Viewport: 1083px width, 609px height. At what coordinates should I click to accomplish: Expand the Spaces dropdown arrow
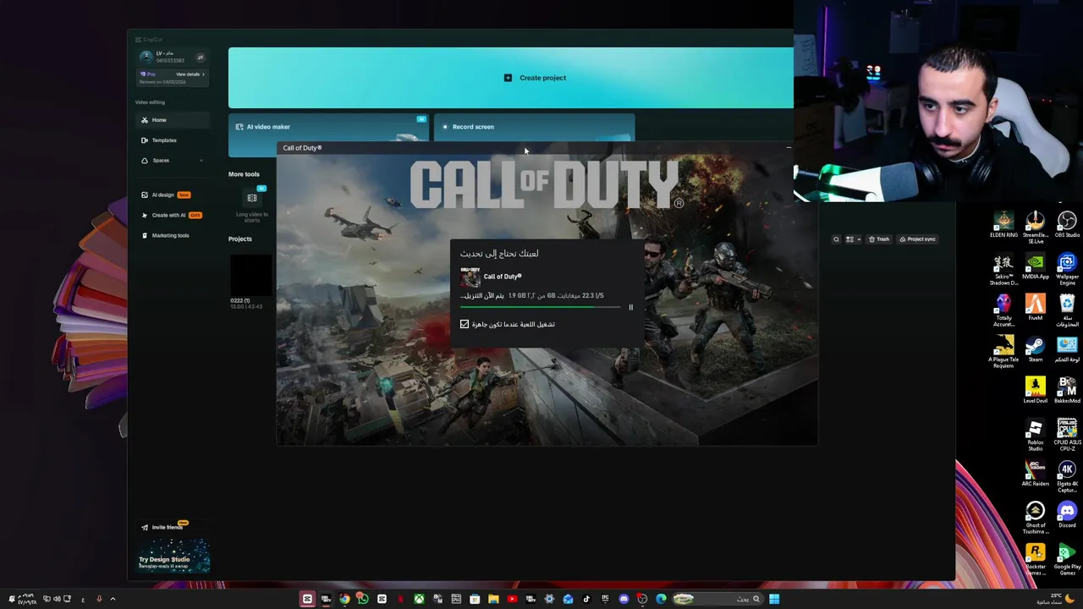pos(201,161)
